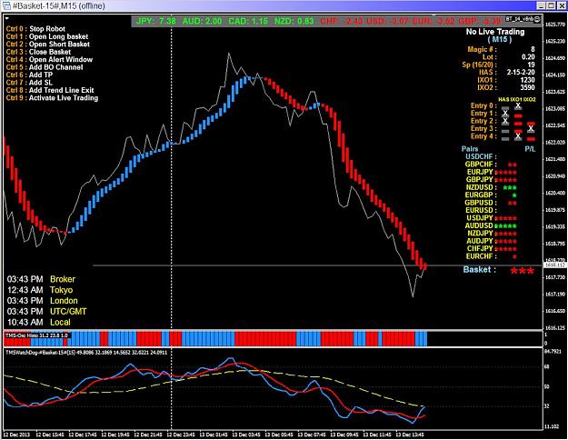Minimize the Basket-15 chart window
This screenshot has width=568, height=440.
[x=542, y=5]
